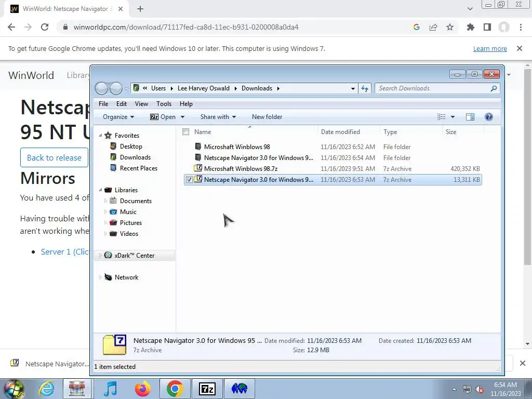Open Explorer help question mark icon
Screen dimensions: 532x399
pyautogui.click(x=488, y=117)
